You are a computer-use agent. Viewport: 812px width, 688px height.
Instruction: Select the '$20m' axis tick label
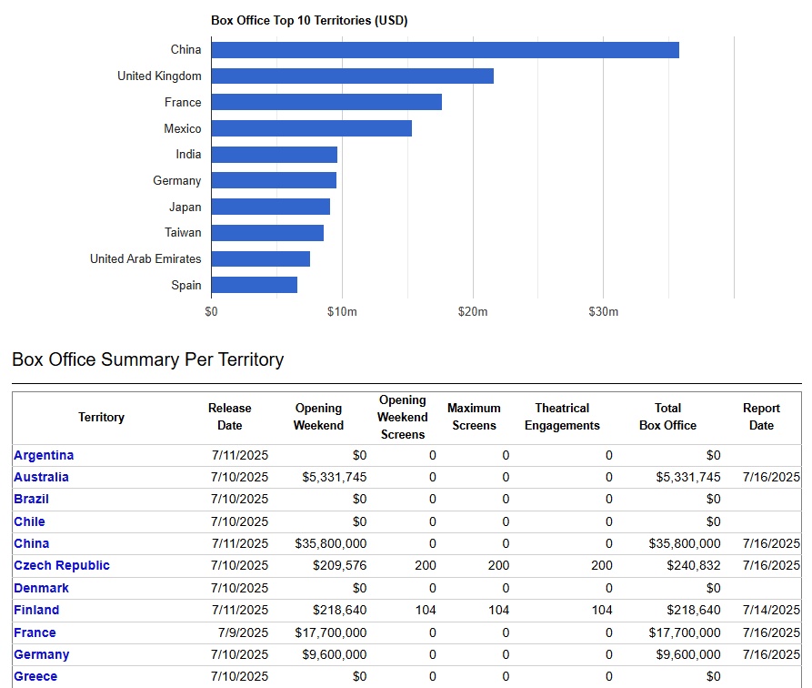click(x=473, y=311)
